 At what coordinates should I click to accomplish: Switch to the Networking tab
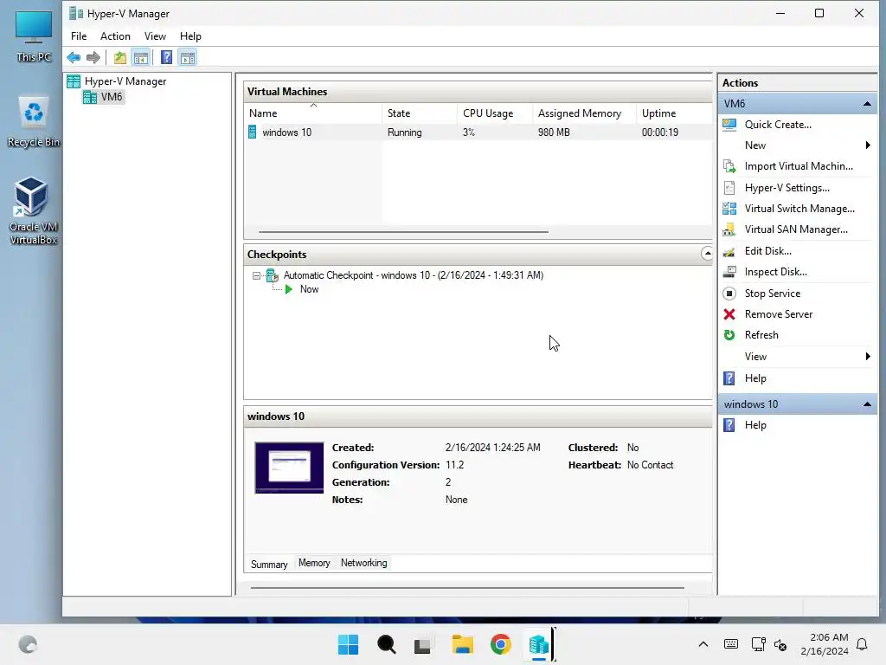pos(364,563)
